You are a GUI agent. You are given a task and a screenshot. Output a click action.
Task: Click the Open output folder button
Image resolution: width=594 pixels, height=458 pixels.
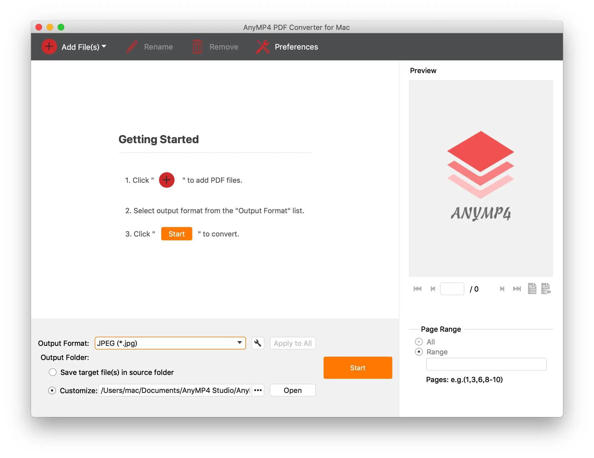(293, 390)
